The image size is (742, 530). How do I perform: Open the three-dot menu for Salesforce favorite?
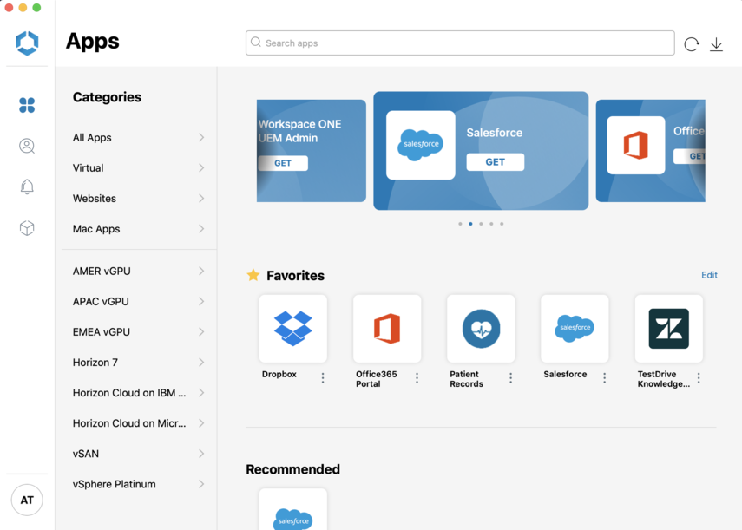pyautogui.click(x=605, y=378)
